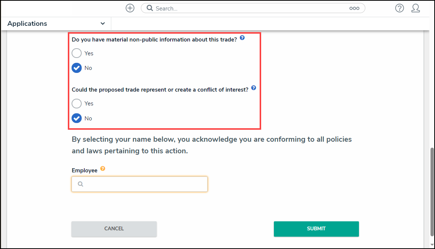Select Yes for material non-public information

77,53
